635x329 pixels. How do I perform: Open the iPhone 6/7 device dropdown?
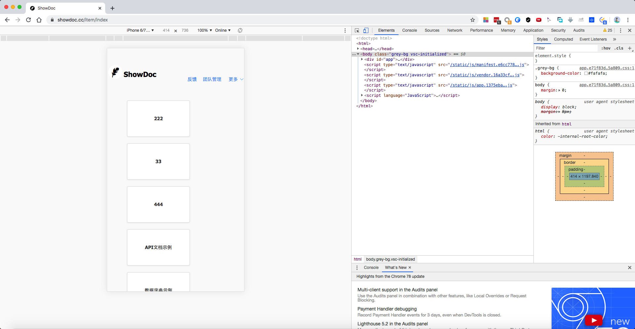pos(140,30)
